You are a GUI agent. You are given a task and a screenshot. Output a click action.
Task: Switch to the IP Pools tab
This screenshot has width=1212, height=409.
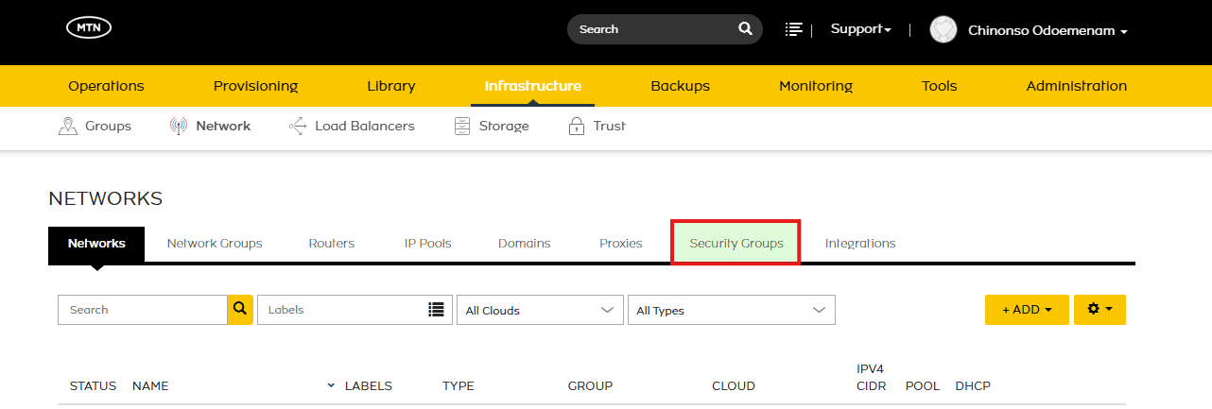428,244
